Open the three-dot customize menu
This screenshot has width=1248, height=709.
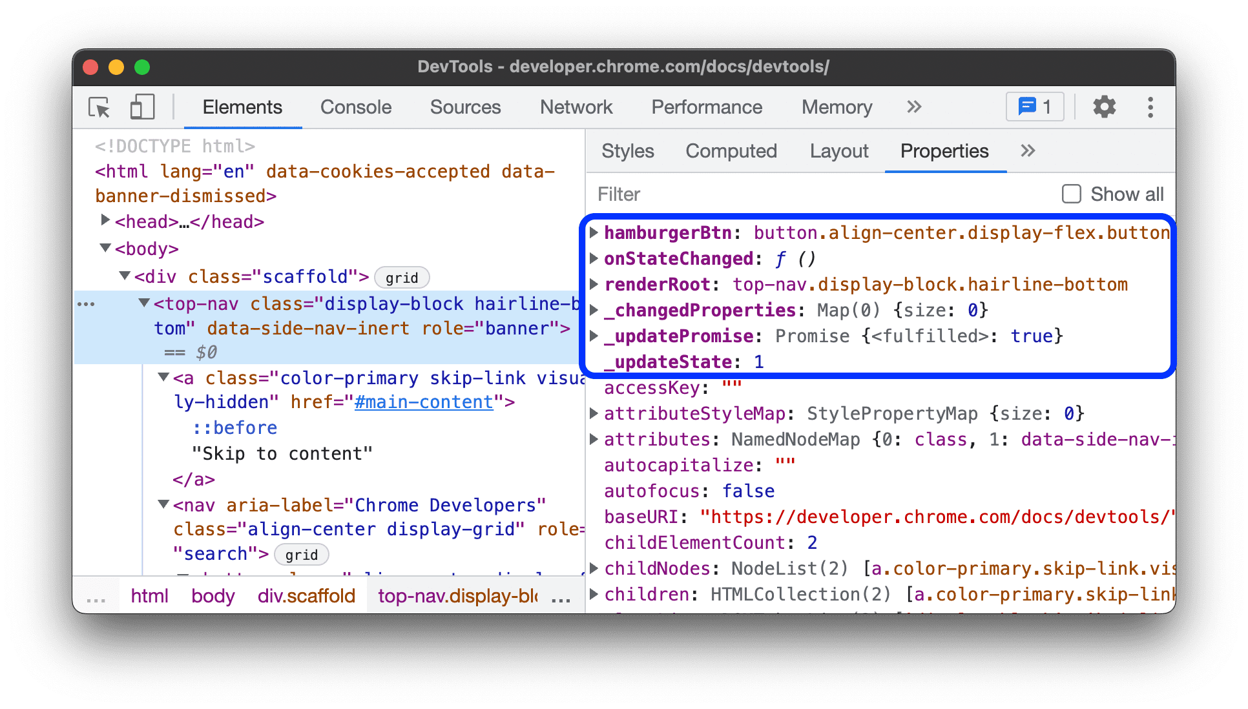[1151, 107]
